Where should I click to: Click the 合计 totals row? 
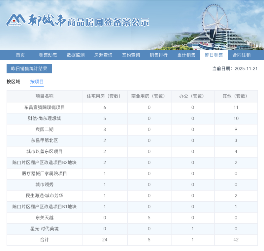click(x=45, y=240)
